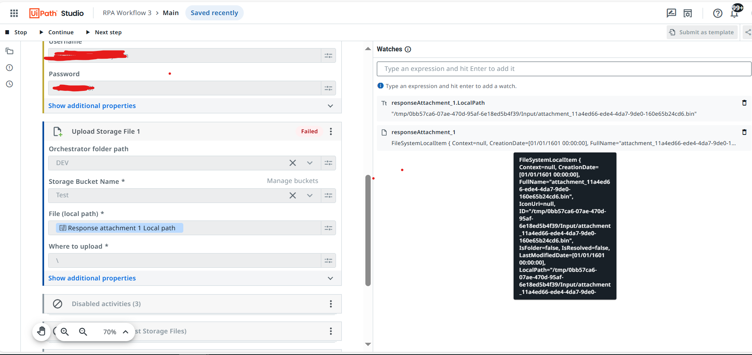Click RPA Workflow 3 breadcrumb

pyautogui.click(x=127, y=13)
